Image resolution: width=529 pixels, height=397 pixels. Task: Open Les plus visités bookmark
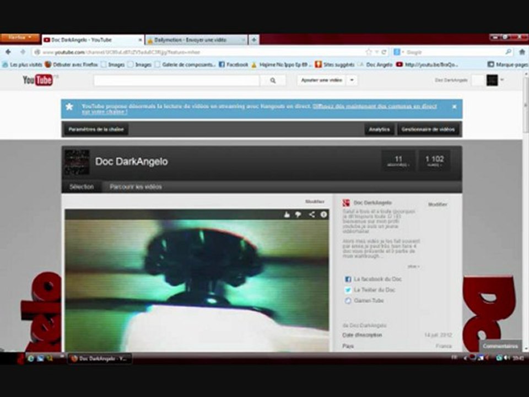[22, 64]
